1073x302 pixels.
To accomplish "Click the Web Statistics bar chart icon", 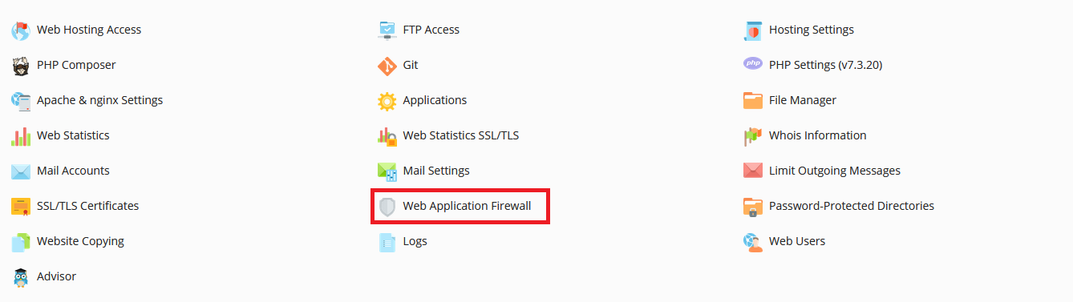I will pyautogui.click(x=21, y=136).
